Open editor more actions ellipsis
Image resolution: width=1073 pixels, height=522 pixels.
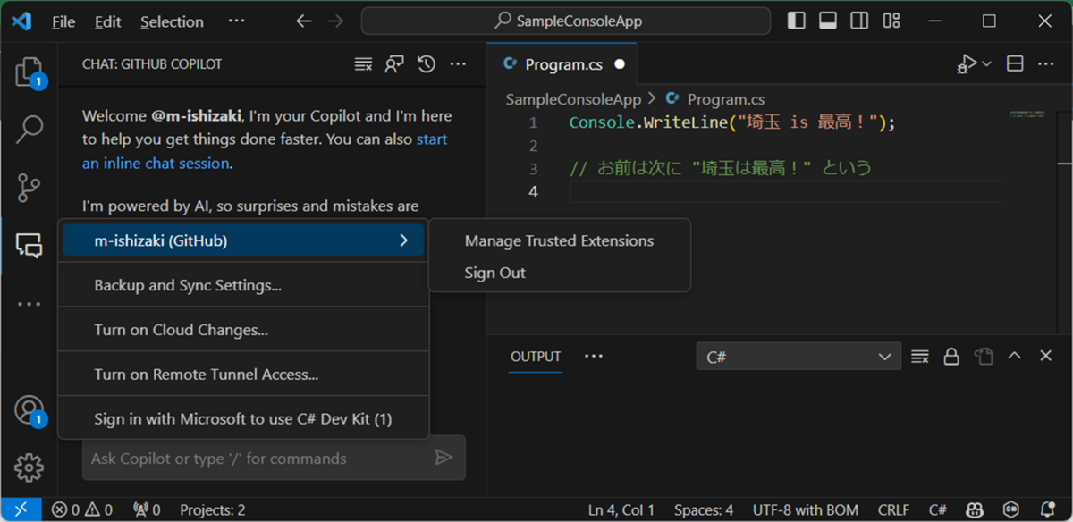pyautogui.click(x=1045, y=64)
